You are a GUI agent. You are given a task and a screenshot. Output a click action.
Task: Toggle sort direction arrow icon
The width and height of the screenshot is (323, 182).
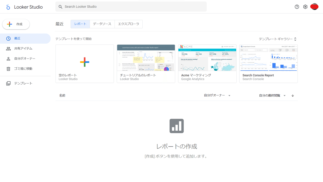tap(293, 95)
